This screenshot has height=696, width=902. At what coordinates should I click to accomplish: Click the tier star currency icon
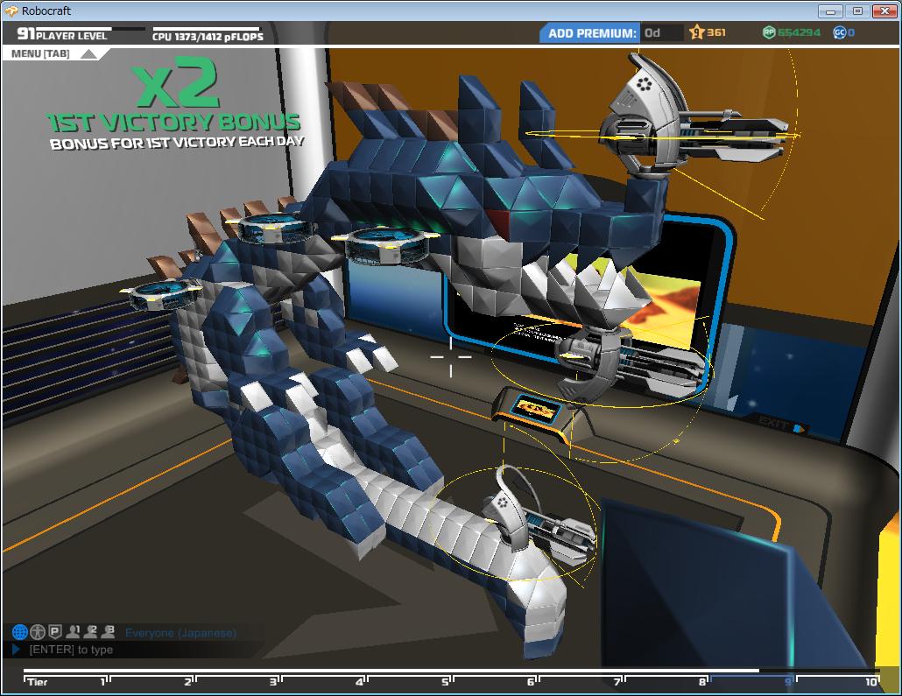click(x=696, y=32)
